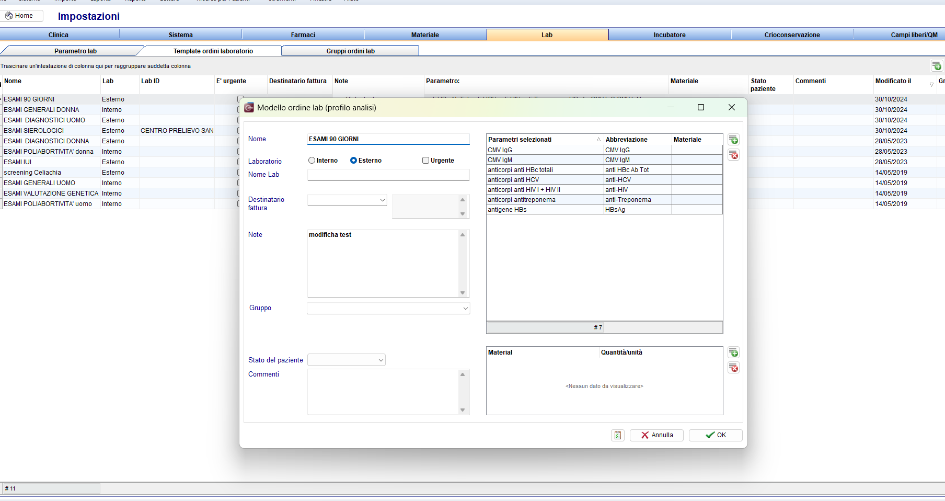Click into the Commenti text area
The height and width of the screenshot is (501, 945).
tap(383, 392)
